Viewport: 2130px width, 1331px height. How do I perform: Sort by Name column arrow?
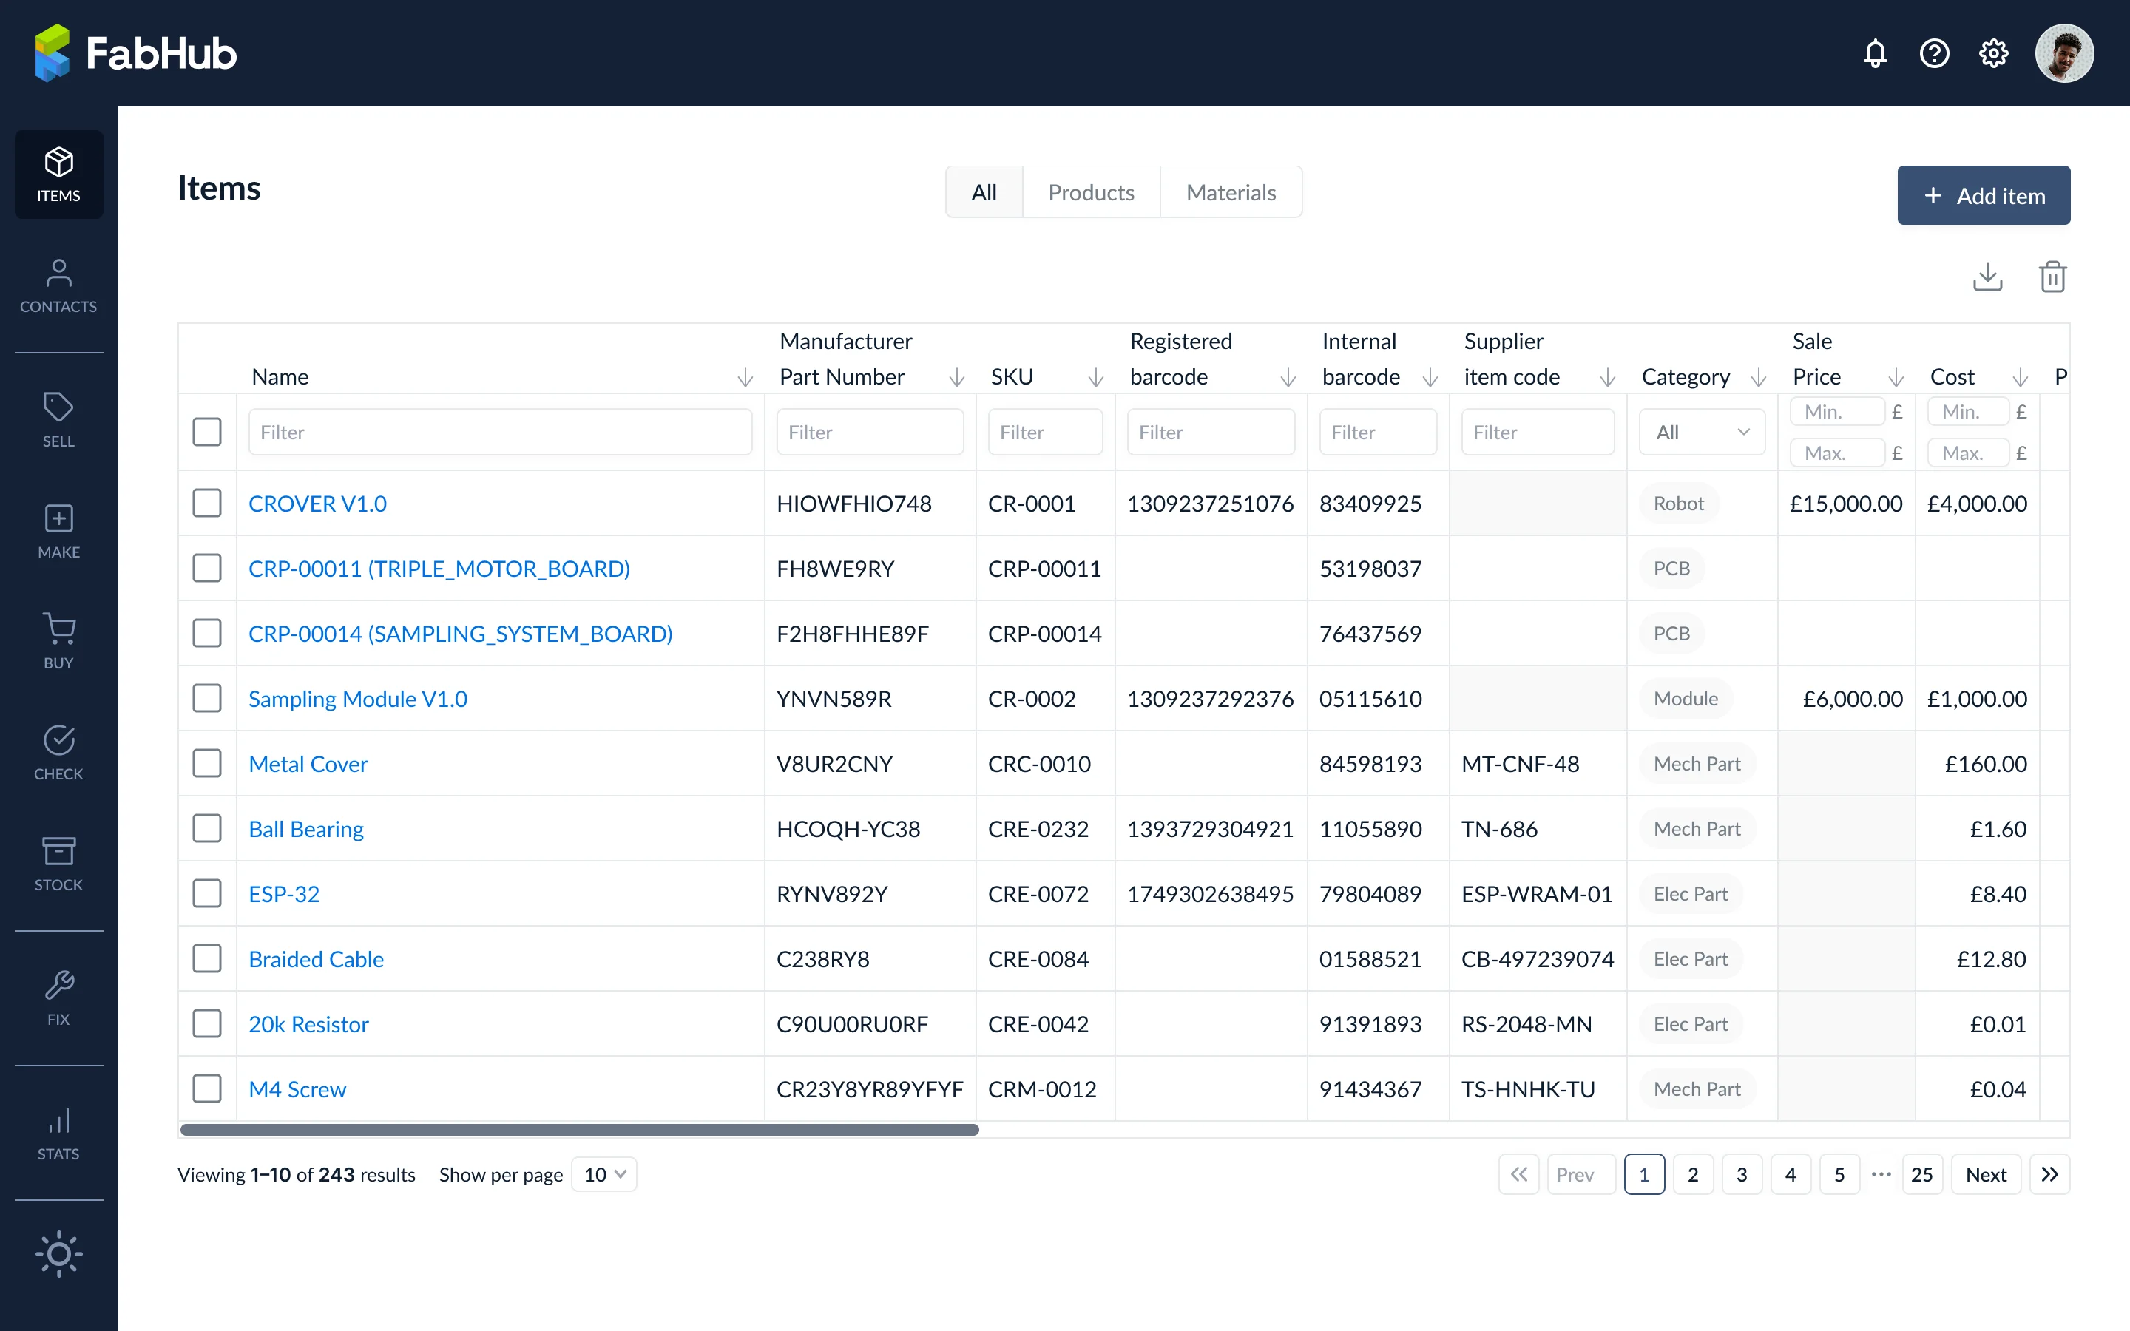745,378
